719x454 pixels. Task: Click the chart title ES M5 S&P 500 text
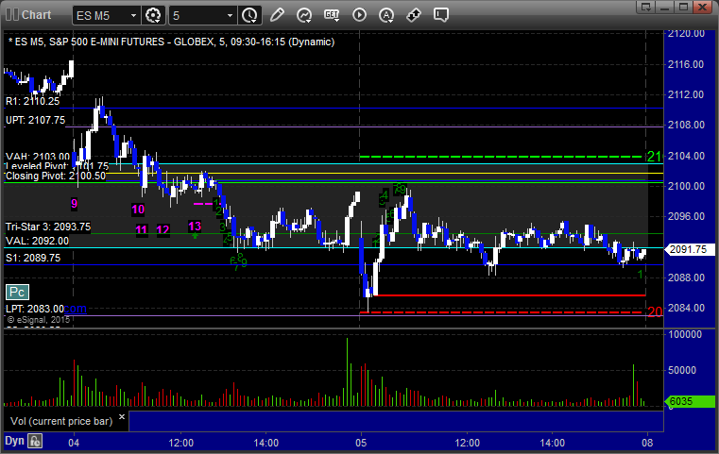172,42
